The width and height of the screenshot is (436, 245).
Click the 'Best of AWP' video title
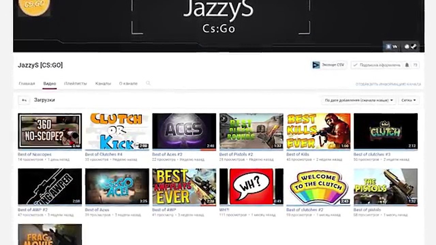[164, 210]
